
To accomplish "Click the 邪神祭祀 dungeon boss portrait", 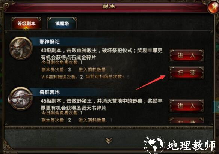I will (x=21, y=48).
